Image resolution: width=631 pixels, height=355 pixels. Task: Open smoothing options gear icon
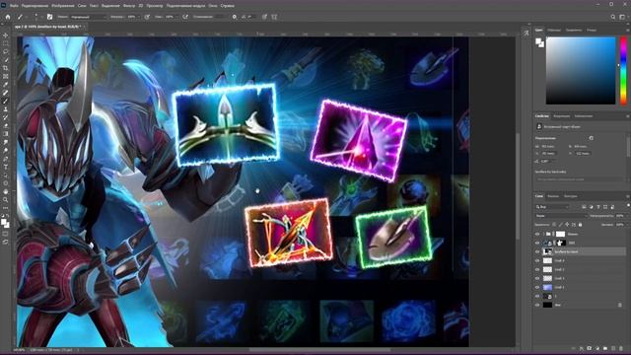(235, 17)
